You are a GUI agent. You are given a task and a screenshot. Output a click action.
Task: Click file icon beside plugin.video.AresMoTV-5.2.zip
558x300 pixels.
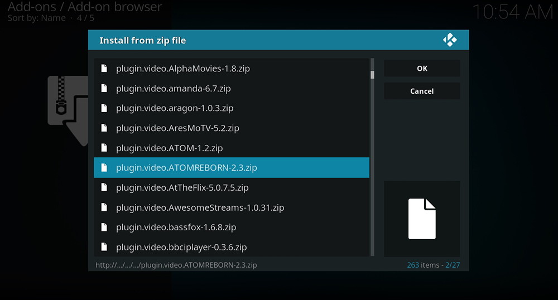104,128
